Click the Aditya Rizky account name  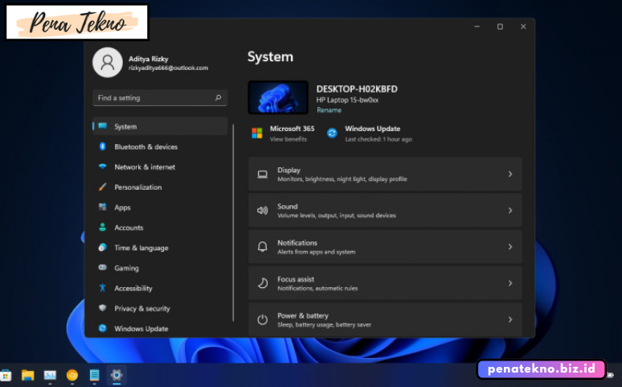coord(149,59)
